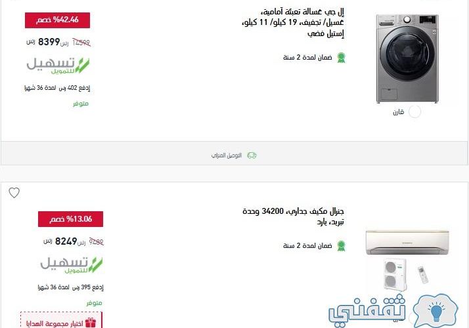Screen dimensions: 469x328
Task: Click warranty badge icon for General air conditioner
Action: pos(341,246)
